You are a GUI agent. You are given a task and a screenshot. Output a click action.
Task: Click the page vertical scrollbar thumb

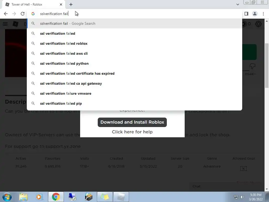tap(267, 66)
